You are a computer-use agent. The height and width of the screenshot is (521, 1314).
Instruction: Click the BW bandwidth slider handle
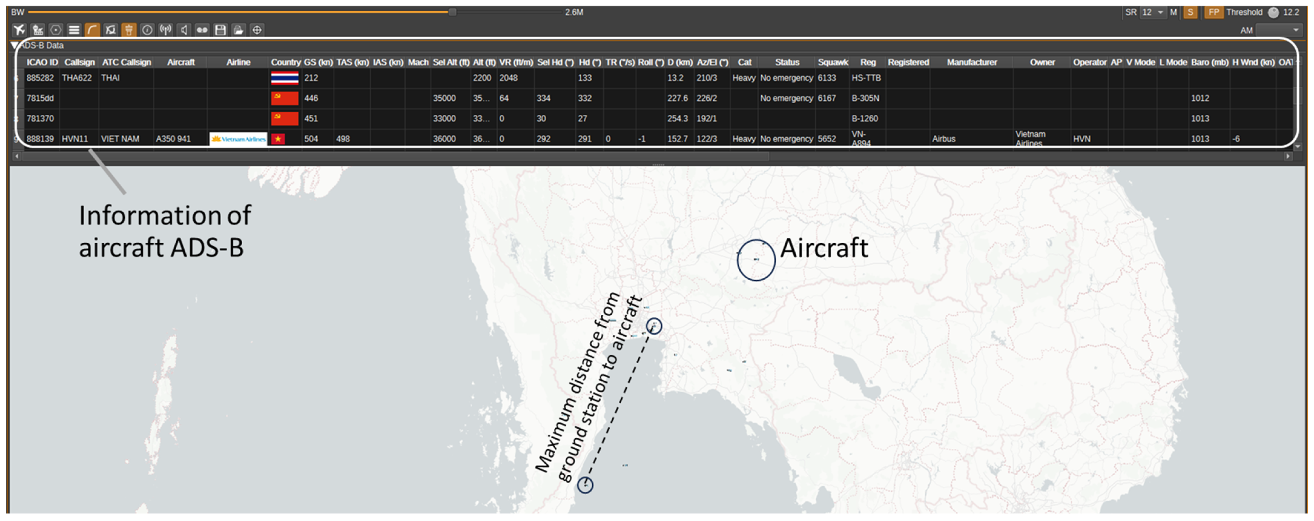click(452, 12)
